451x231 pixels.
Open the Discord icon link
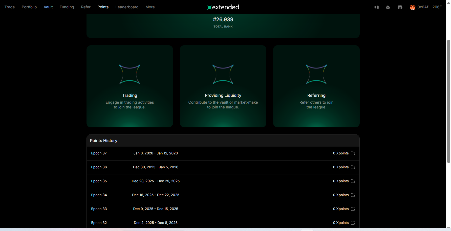(400, 7)
